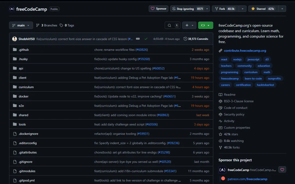Screen dimensions: 295x184
Task: Click the search magnifier icon in file toolbar
Action: (x=169, y=25)
